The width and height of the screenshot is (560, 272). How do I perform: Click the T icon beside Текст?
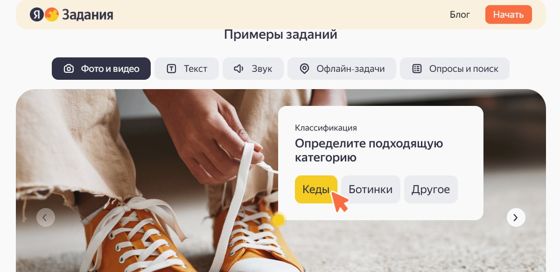pyautogui.click(x=172, y=69)
